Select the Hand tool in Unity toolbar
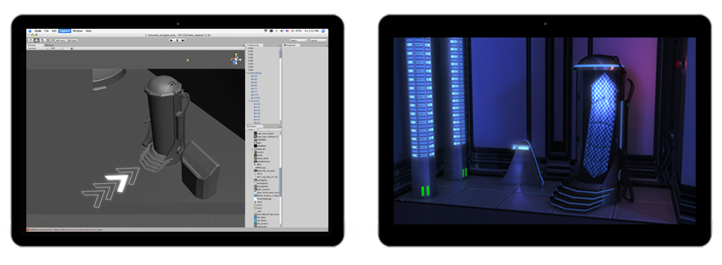Image resolution: width=722 pixels, height=265 pixels. click(30, 40)
